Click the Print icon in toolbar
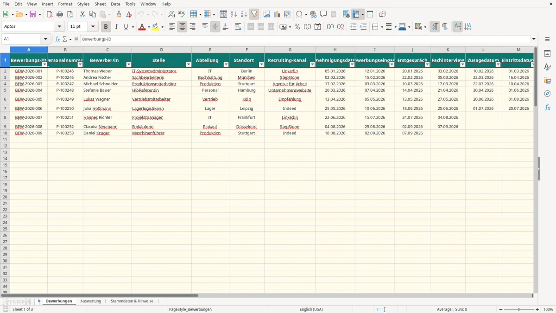 click(60, 14)
